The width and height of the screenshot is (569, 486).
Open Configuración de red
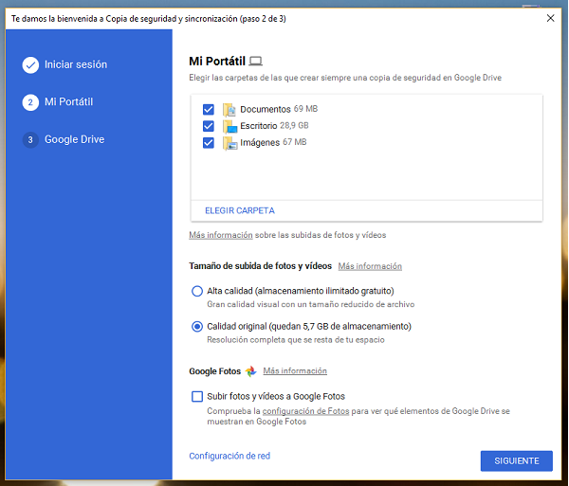click(x=229, y=456)
